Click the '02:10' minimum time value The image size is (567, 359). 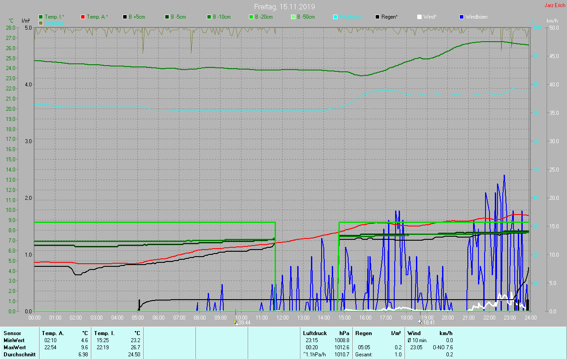(50, 340)
